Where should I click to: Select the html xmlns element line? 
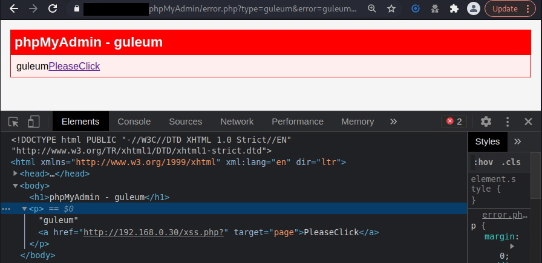pos(178,162)
